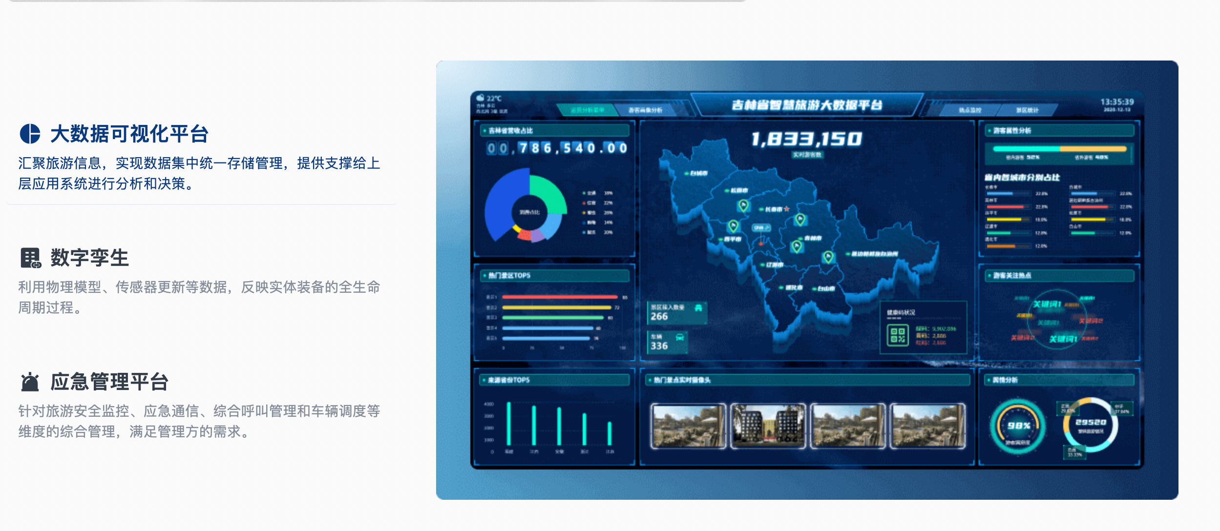Select the 热点监控 tab in the dashboard
Screen dimensions: 1220x531
(x=970, y=110)
